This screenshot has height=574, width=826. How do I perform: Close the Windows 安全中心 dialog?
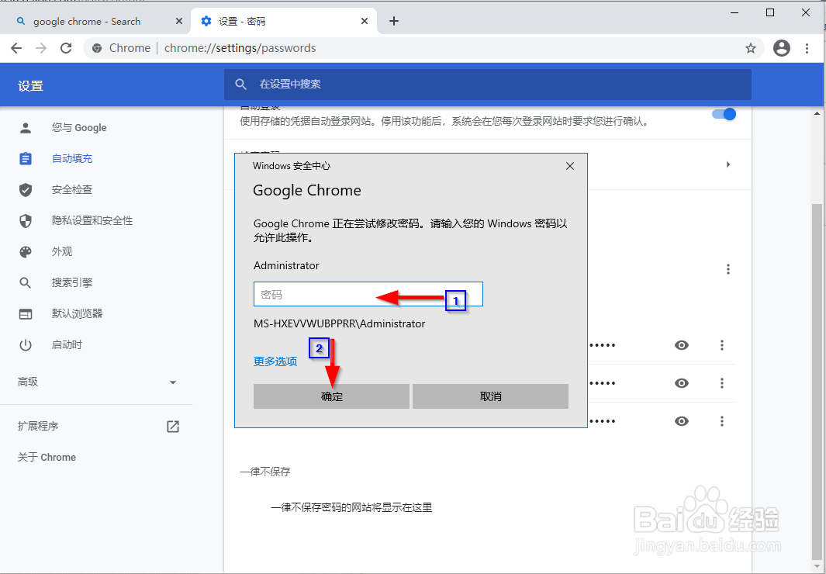click(x=569, y=166)
